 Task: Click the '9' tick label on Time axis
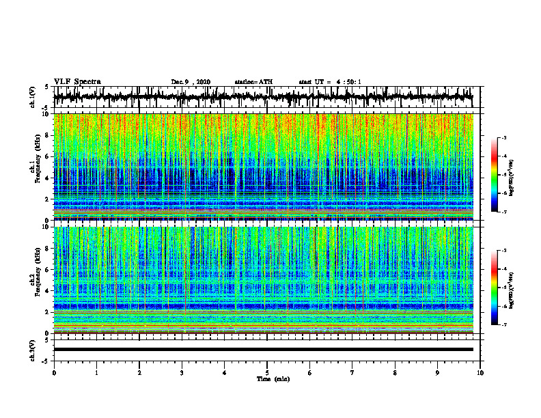pos(438,373)
